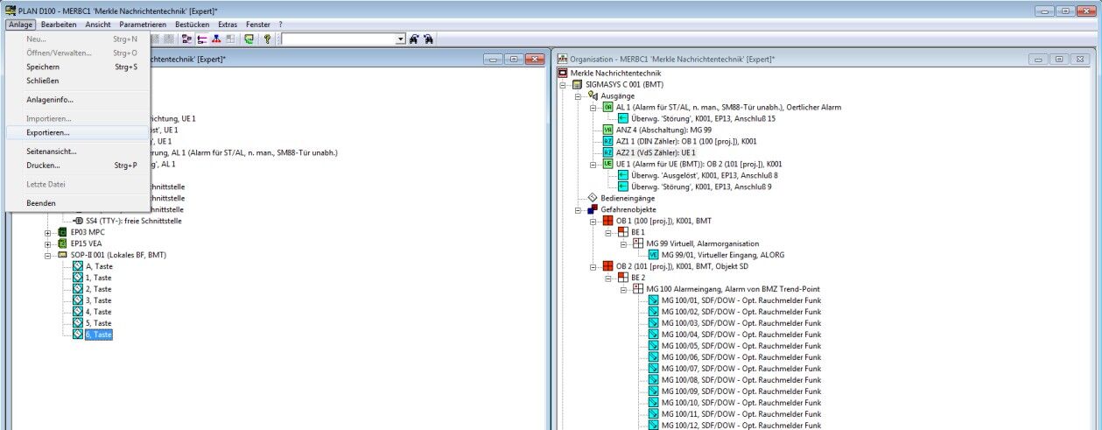Click the key icon of '3, Taste'
This screenshot has height=430, width=1102.
pos(78,300)
